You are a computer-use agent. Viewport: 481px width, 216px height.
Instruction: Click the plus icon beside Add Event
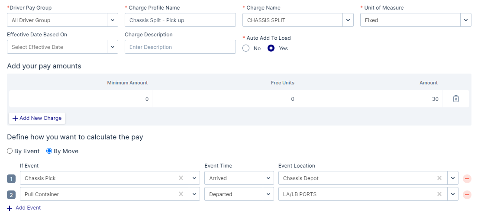pyautogui.click(x=10, y=208)
